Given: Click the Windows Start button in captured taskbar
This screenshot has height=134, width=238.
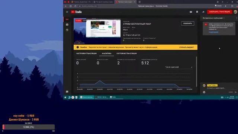Looking at the screenshot, I should click(x=65, y=97).
